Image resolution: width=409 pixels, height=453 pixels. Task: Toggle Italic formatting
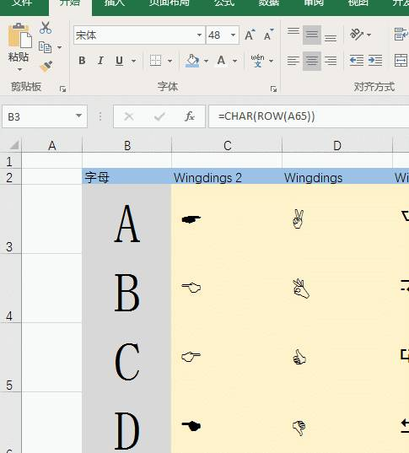(100, 61)
